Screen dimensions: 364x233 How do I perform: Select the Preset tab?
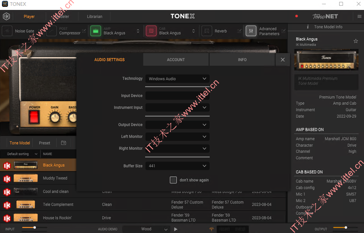pyautogui.click(x=45, y=143)
